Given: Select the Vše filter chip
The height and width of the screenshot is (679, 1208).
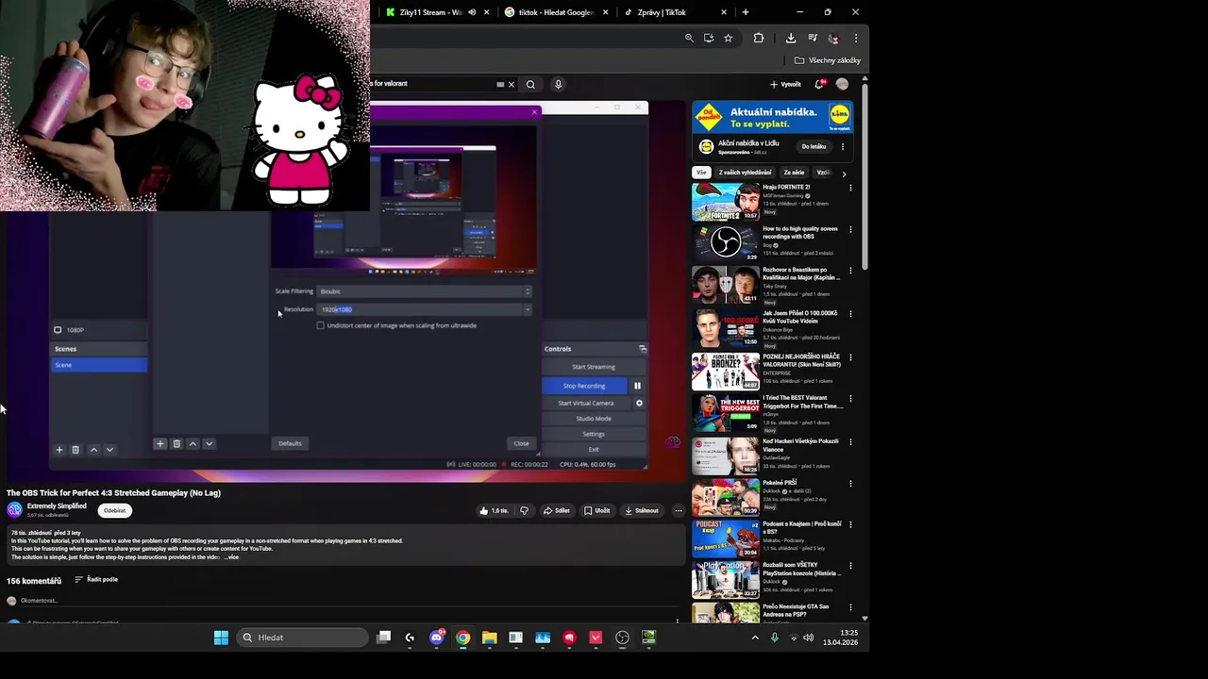Looking at the screenshot, I should pos(700,173).
